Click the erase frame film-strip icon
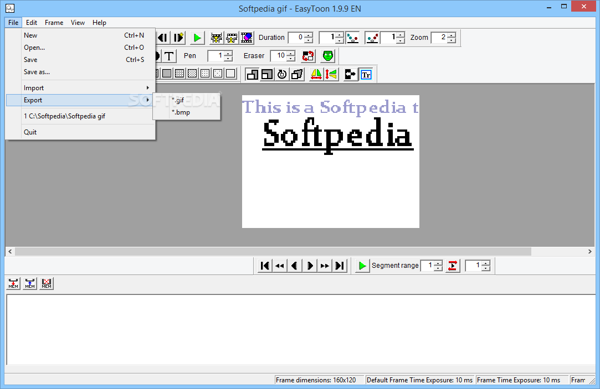Screen dimensions: 600x389 [x=247, y=38]
